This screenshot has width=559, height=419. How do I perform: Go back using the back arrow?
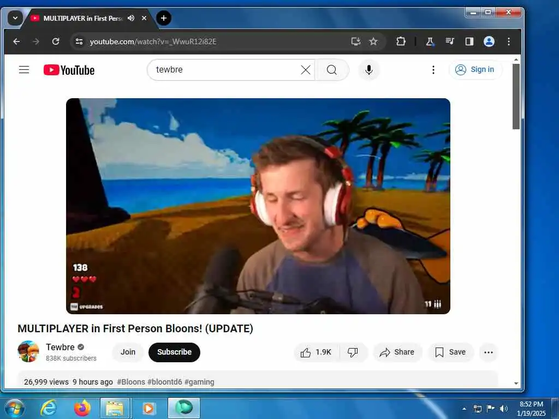[x=16, y=41]
